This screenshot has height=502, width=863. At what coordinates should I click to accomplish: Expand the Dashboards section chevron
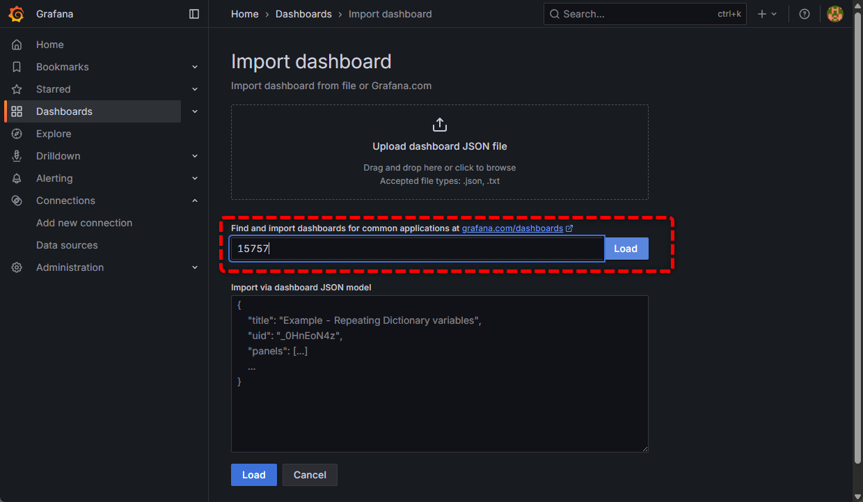point(195,111)
